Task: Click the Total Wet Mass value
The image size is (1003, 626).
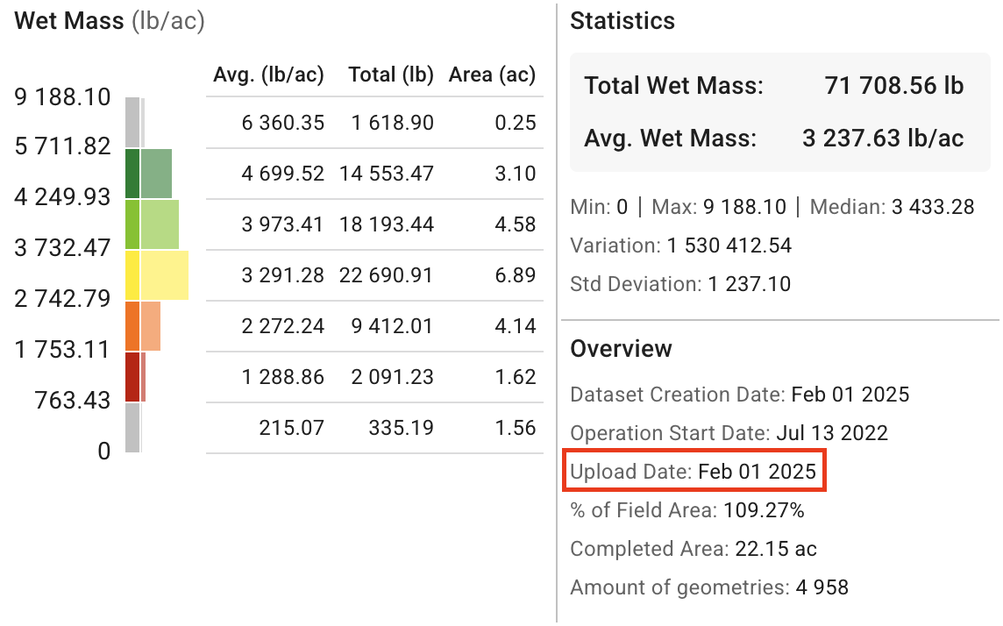Action: 893,86
